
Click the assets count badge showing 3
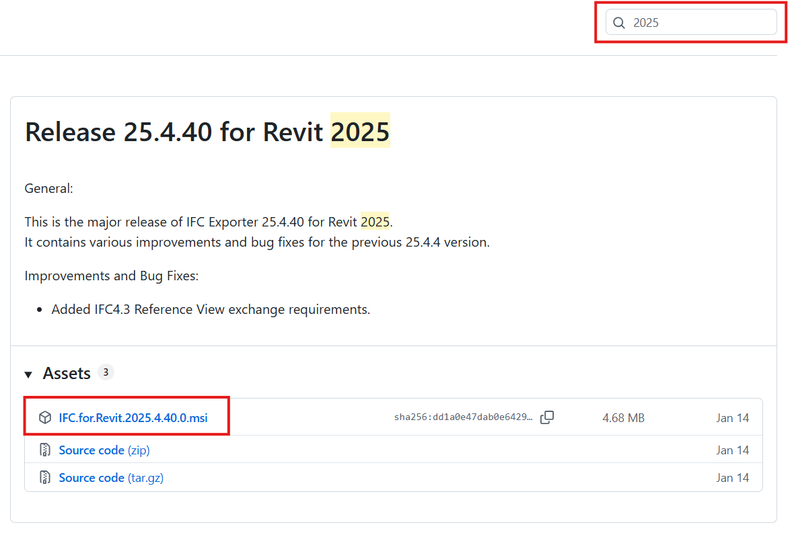click(x=106, y=372)
